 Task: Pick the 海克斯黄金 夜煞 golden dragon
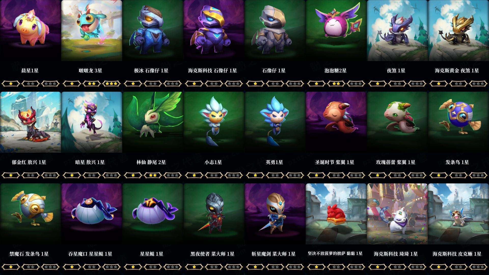coord(458,31)
